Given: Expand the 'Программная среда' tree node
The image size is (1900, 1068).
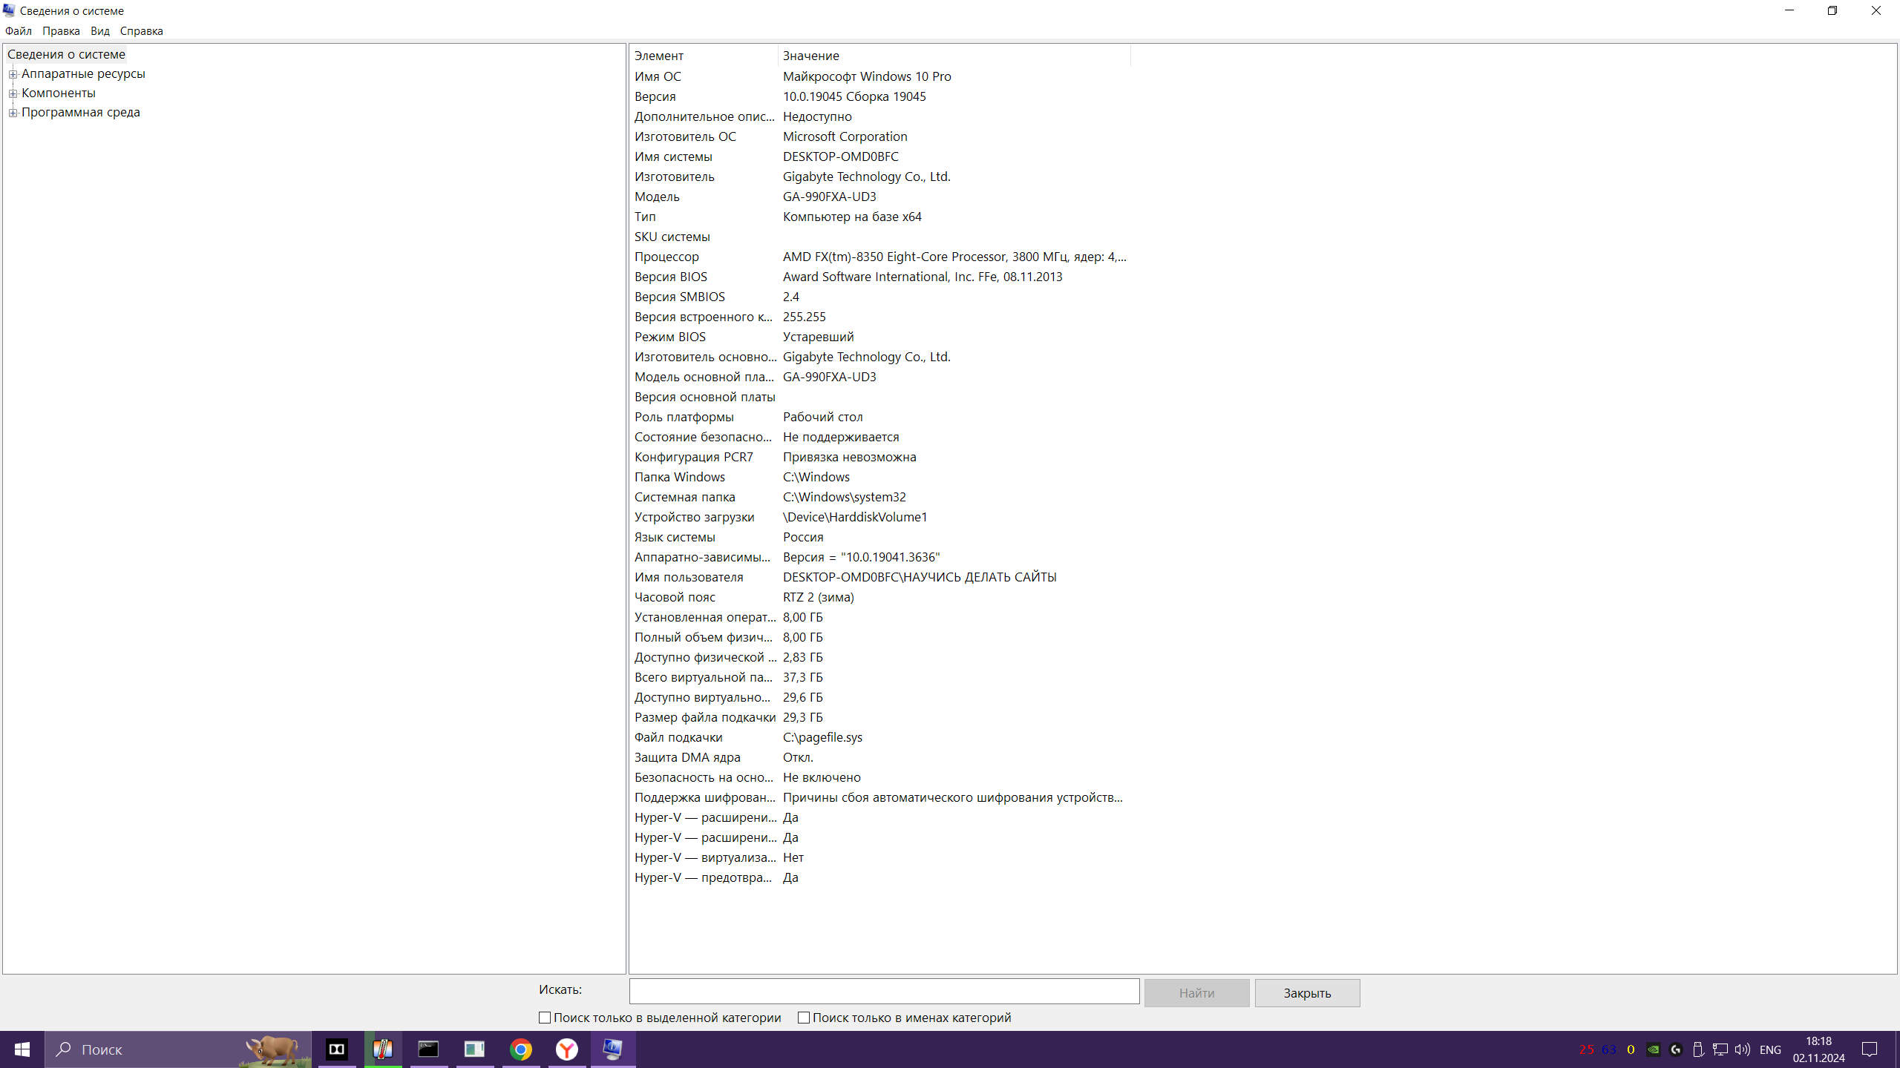Looking at the screenshot, I should [x=13, y=113].
